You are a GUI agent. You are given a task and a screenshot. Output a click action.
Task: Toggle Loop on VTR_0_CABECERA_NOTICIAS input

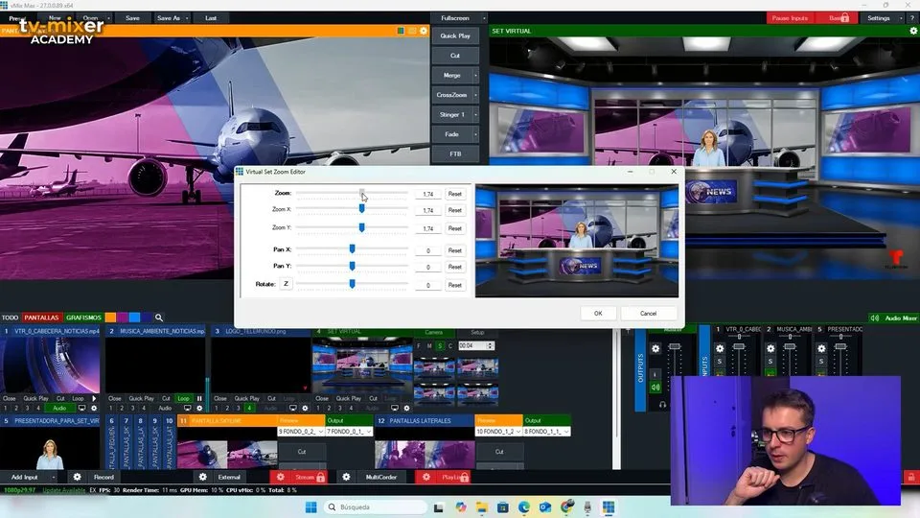click(x=78, y=398)
